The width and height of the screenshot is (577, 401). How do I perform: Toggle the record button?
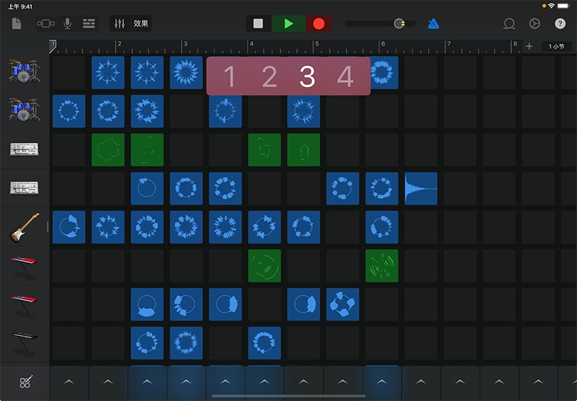click(319, 23)
